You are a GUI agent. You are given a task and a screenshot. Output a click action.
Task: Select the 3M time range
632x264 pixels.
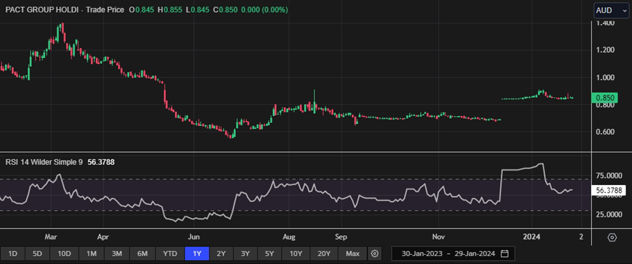(x=117, y=254)
